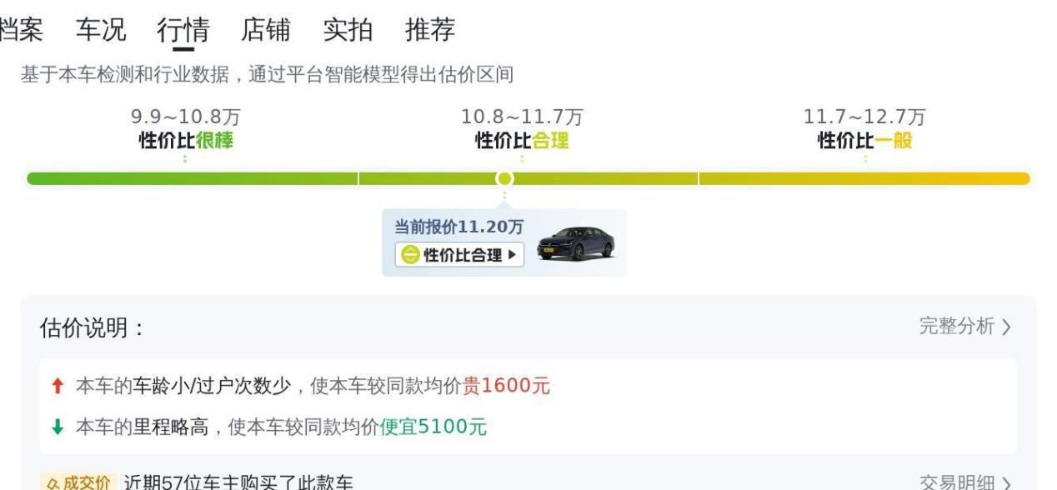Click the yellow face icon in the 性价比合理 button

tap(409, 256)
